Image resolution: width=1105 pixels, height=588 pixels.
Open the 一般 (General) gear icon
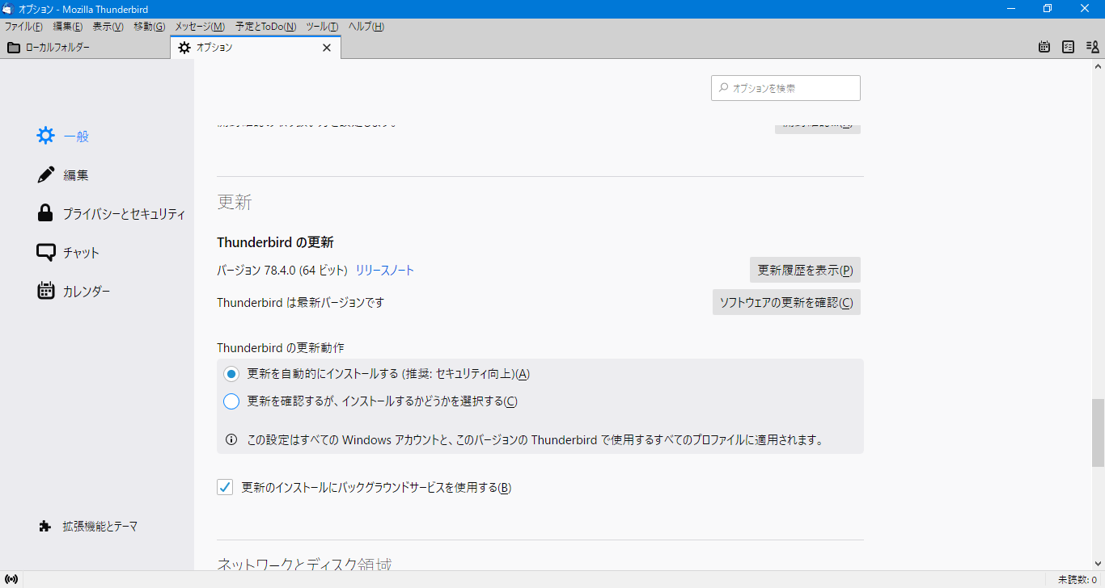coord(46,136)
